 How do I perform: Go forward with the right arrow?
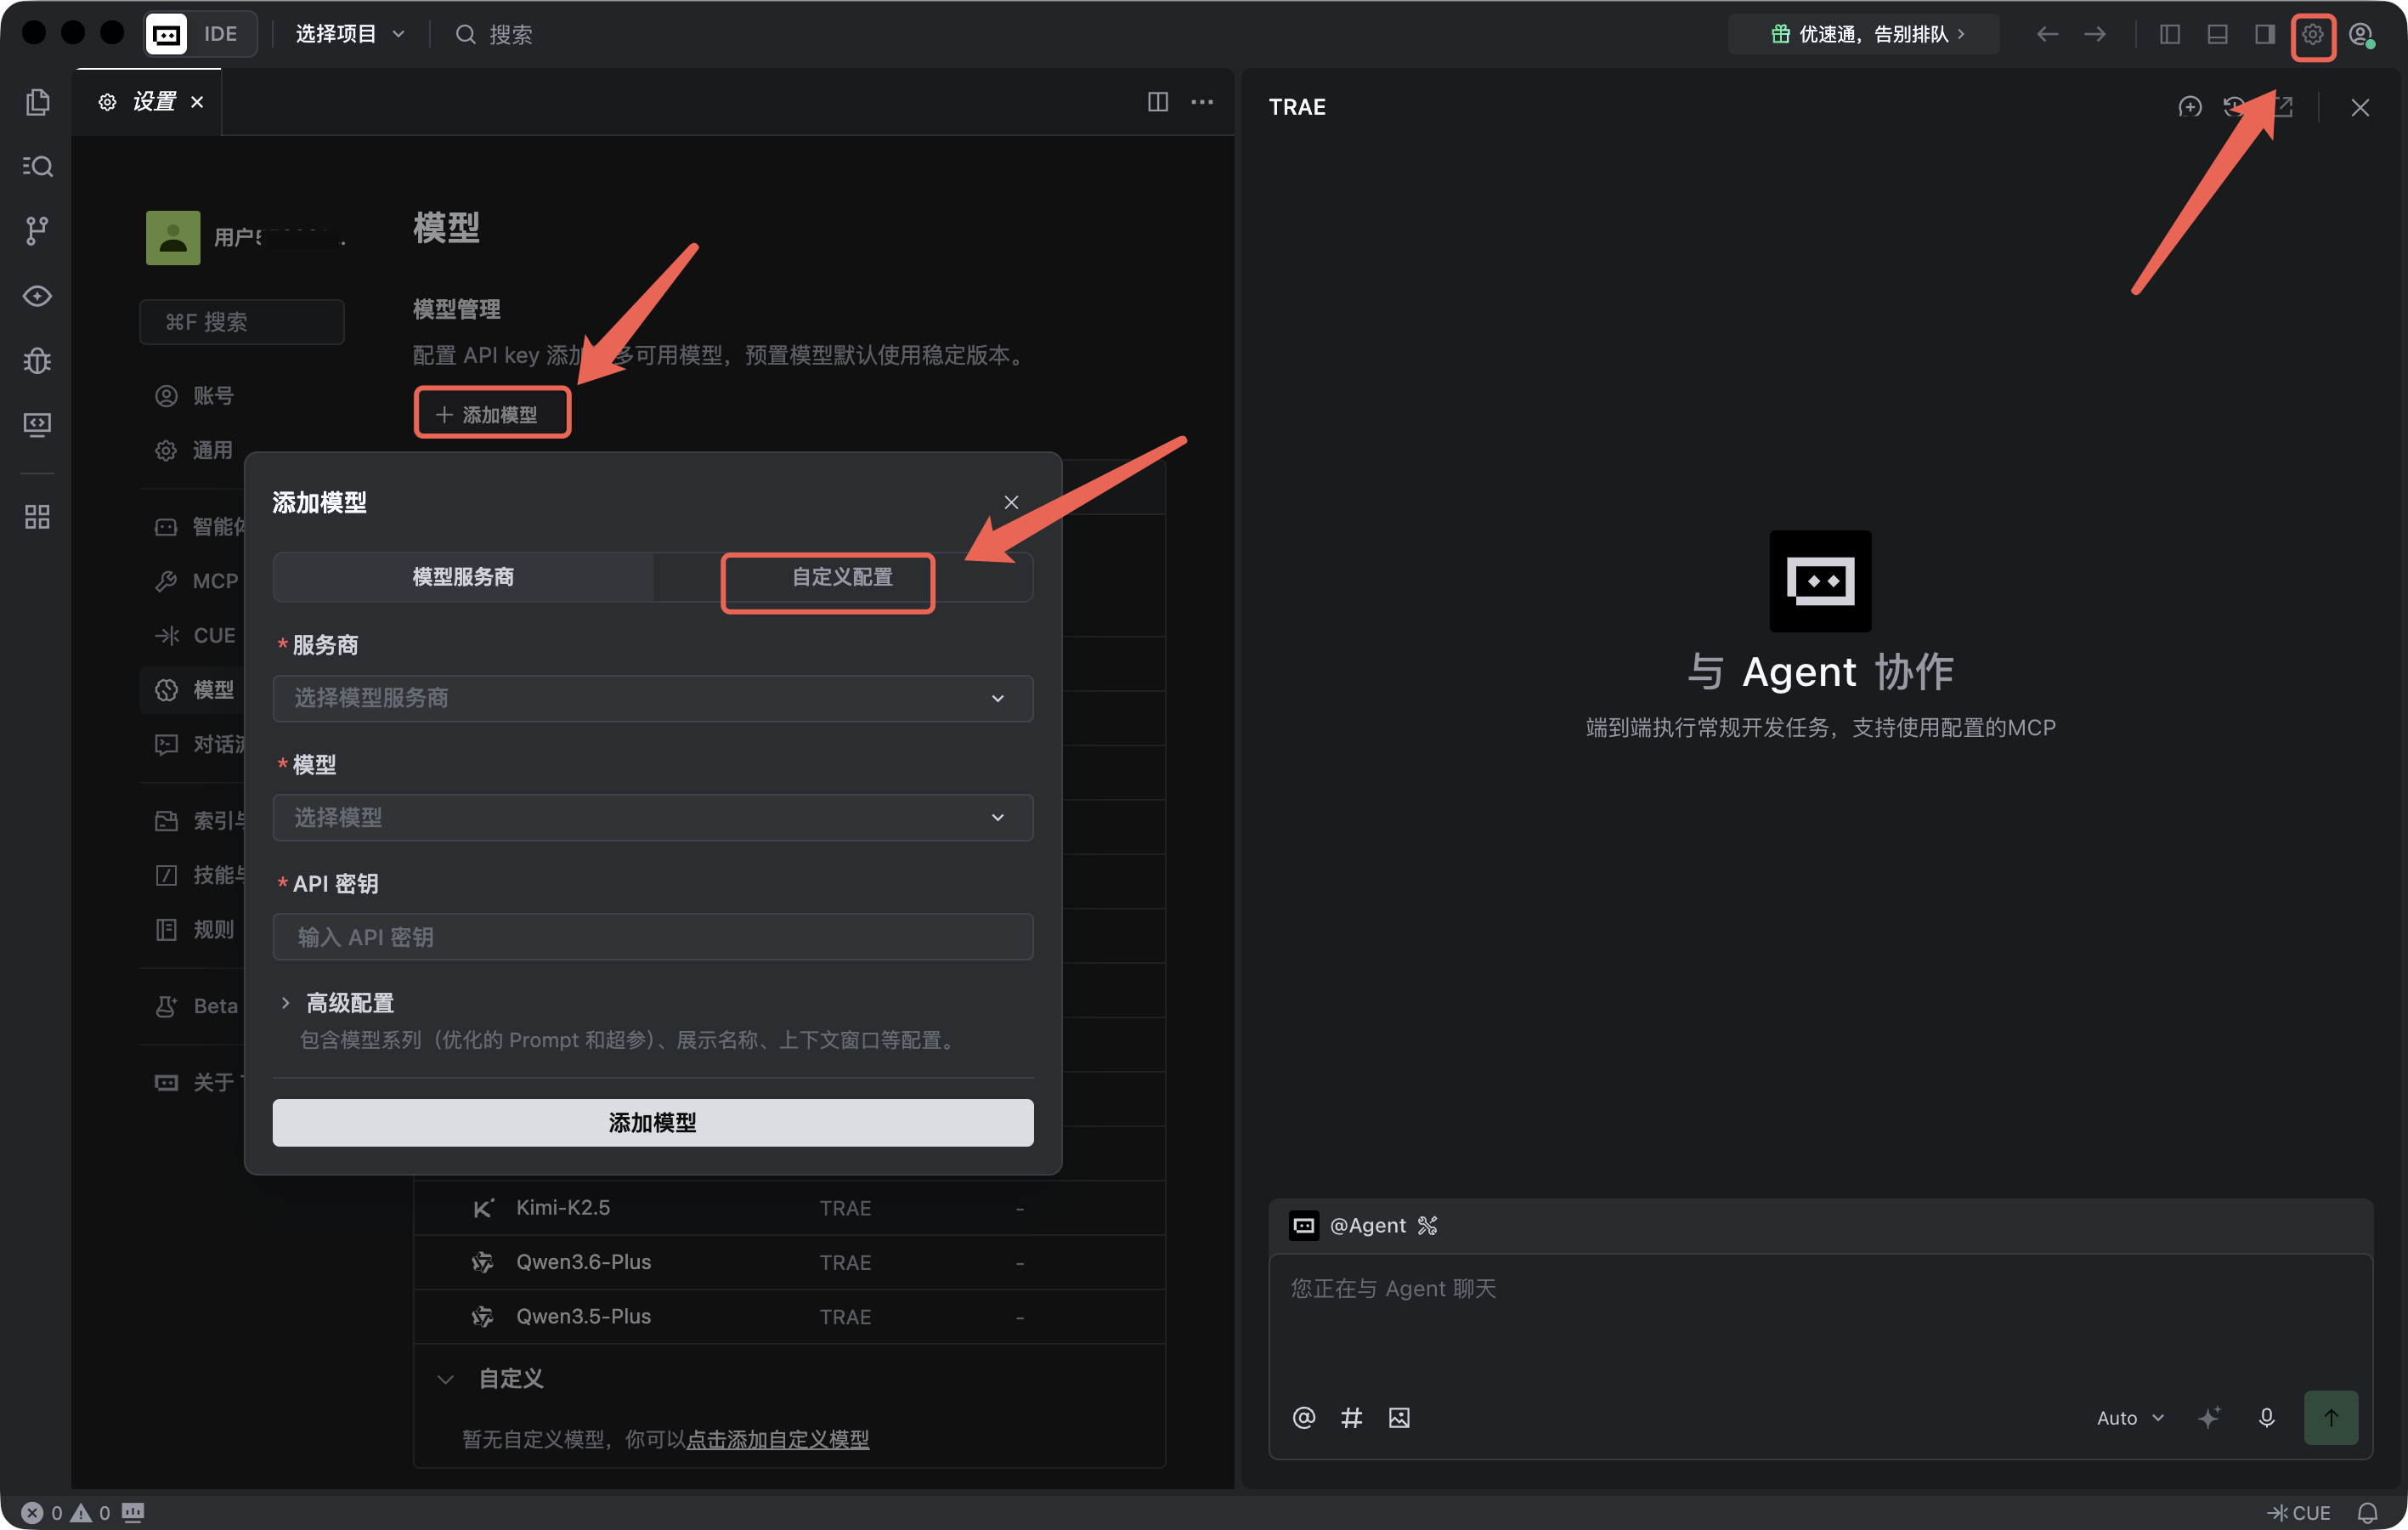(x=2095, y=34)
